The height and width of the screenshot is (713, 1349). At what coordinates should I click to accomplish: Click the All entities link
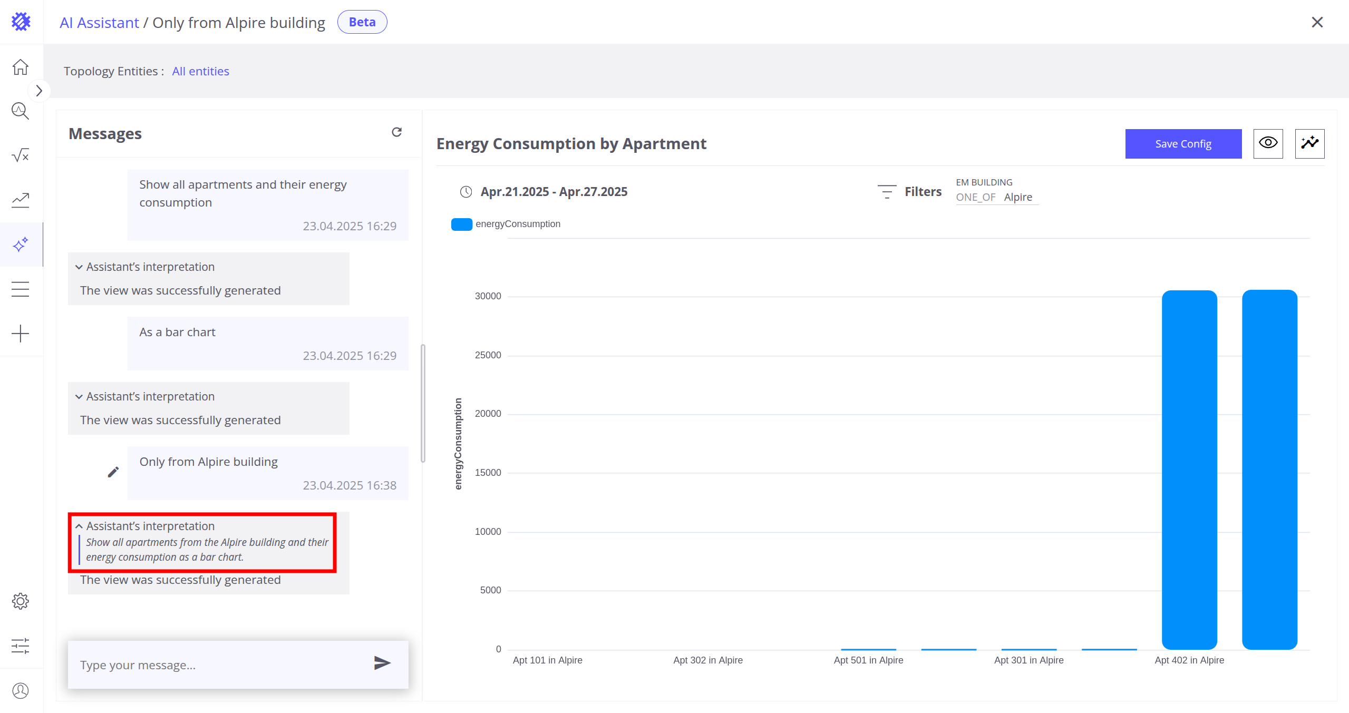click(x=200, y=71)
